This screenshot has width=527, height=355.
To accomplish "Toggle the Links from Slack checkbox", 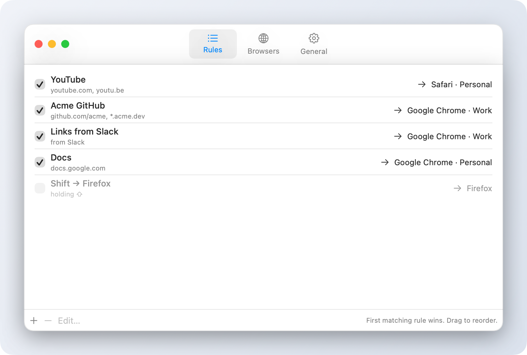I will (40, 136).
